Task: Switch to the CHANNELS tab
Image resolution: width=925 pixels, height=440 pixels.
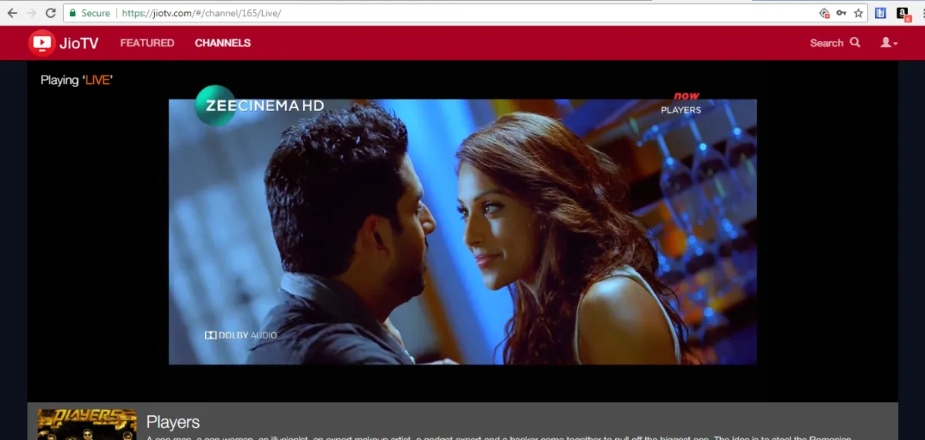Action: point(223,43)
